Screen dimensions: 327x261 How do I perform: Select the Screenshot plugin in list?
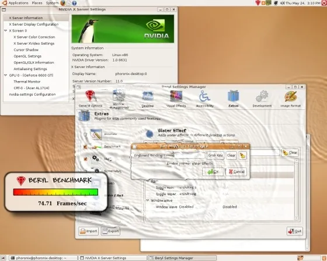coord(112,171)
